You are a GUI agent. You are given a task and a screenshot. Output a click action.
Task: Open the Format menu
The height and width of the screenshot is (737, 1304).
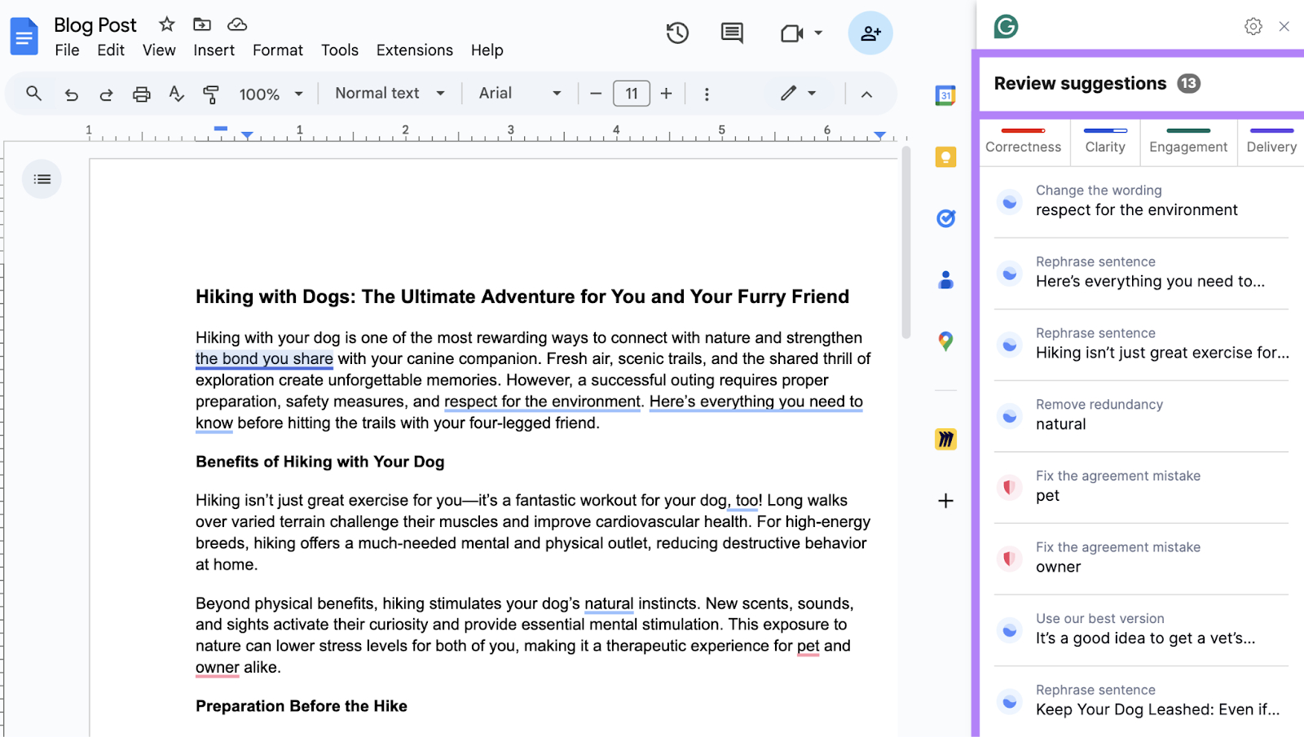click(x=277, y=50)
